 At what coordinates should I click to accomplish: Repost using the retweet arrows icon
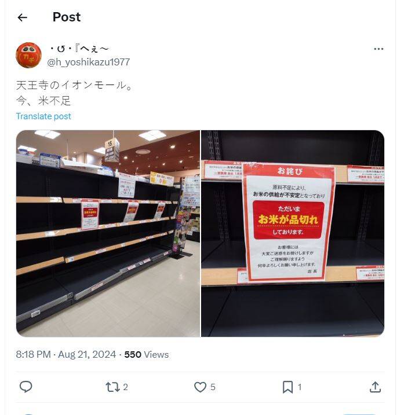tap(112, 387)
